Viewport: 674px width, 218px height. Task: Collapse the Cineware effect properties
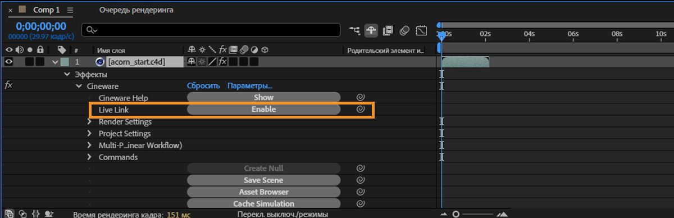(79, 86)
